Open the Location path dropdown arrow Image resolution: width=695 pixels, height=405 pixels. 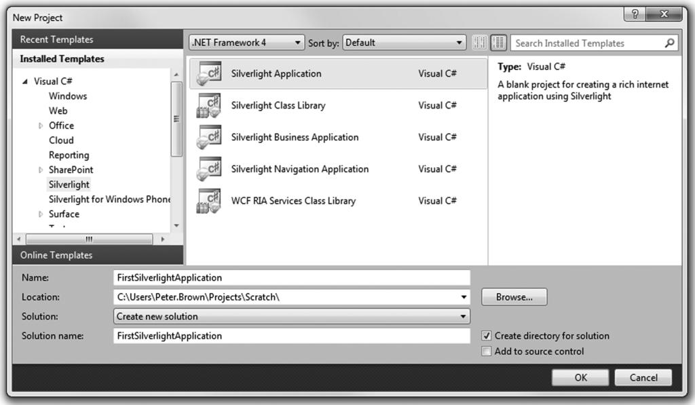coord(464,297)
